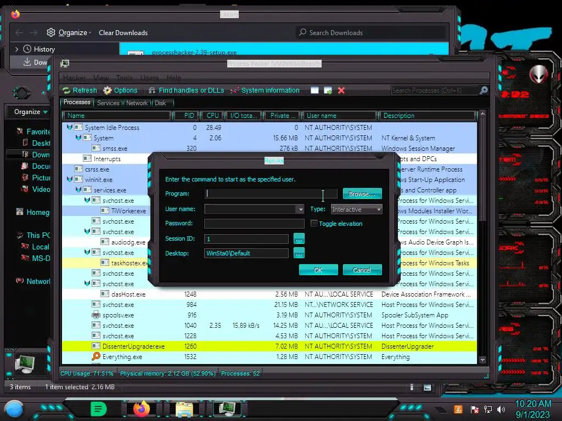The height and width of the screenshot is (421, 562).
Task: Expand the History item in Library
Action: click(x=16, y=49)
